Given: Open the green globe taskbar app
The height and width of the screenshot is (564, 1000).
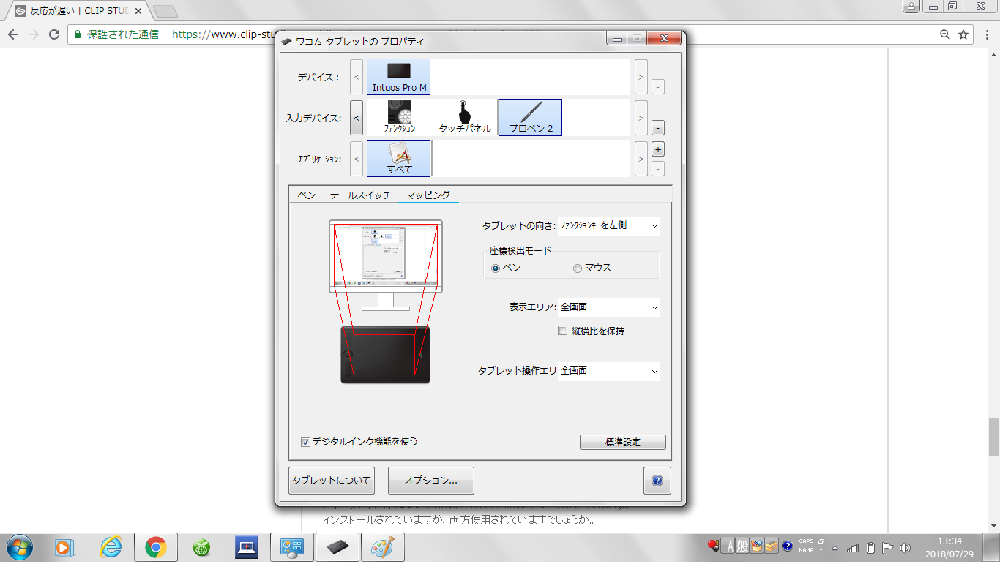Looking at the screenshot, I should 201,547.
